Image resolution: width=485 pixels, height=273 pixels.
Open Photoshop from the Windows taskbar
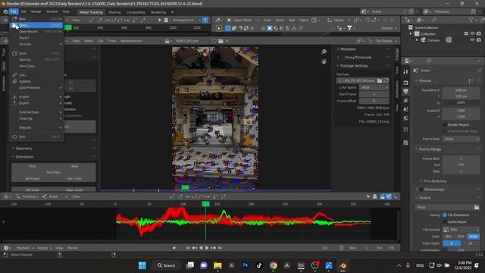click(x=246, y=265)
